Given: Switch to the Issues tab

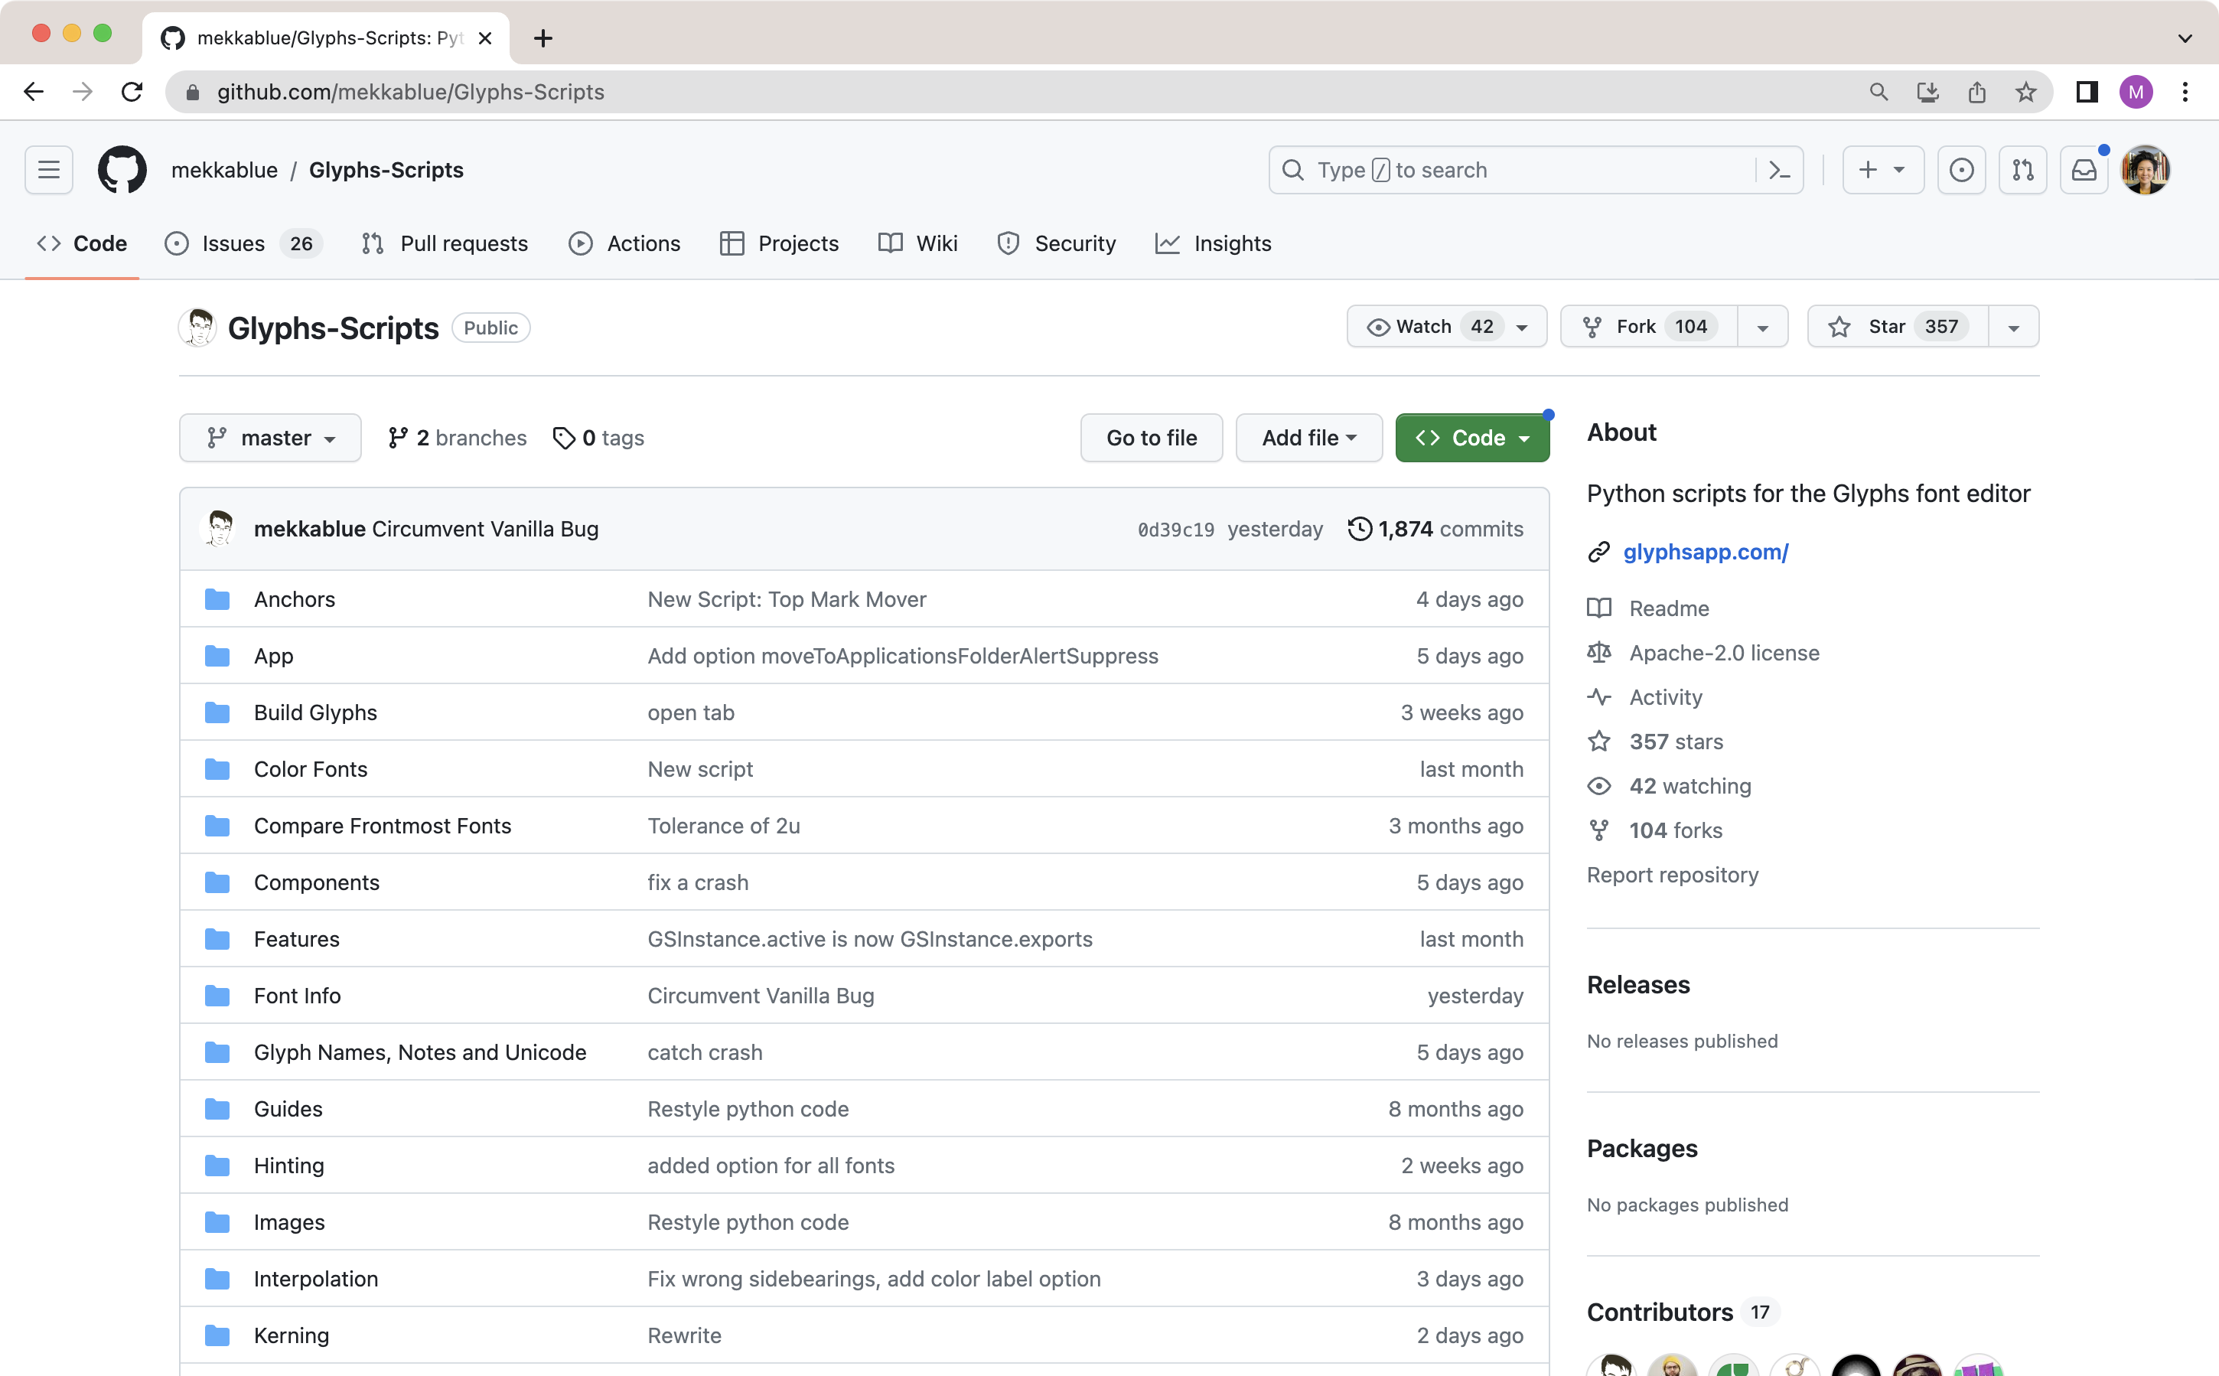Looking at the screenshot, I should [x=244, y=243].
